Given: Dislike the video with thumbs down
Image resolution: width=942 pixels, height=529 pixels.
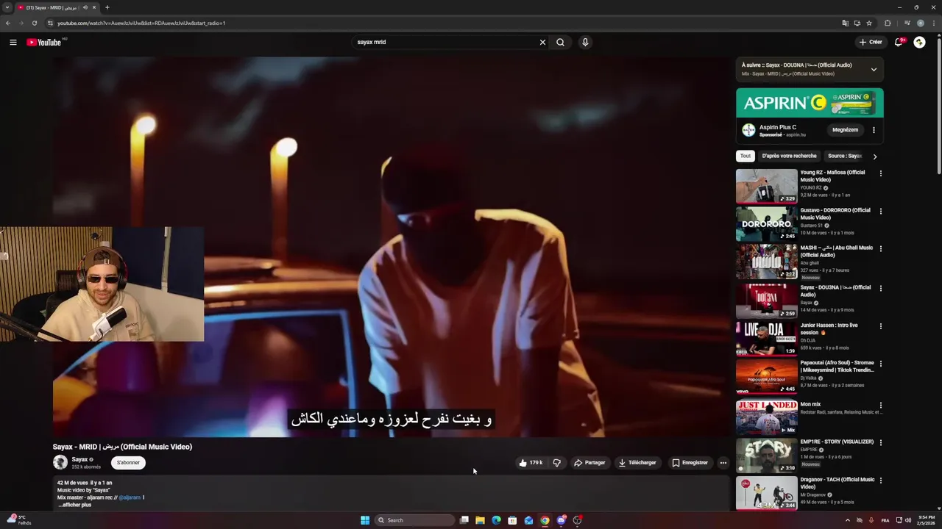Looking at the screenshot, I should pos(556,463).
